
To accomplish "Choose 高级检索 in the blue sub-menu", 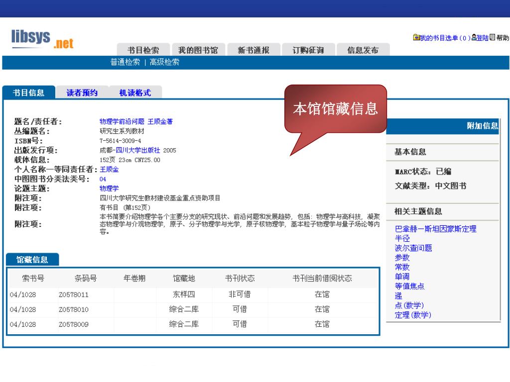I will coord(164,62).
